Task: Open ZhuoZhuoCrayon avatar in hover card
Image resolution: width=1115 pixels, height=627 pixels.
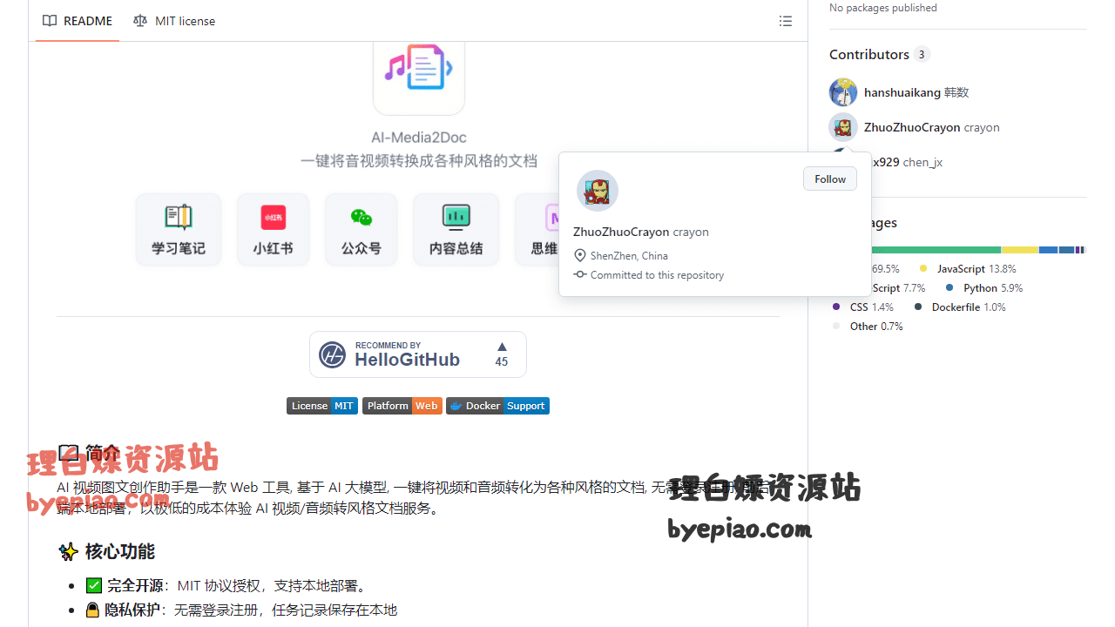Action: point(598,191)
